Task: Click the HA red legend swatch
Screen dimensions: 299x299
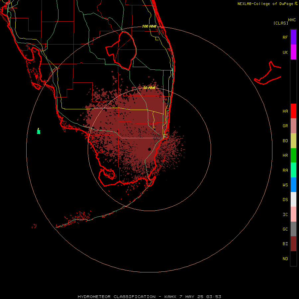Action: tap(293, 111)
